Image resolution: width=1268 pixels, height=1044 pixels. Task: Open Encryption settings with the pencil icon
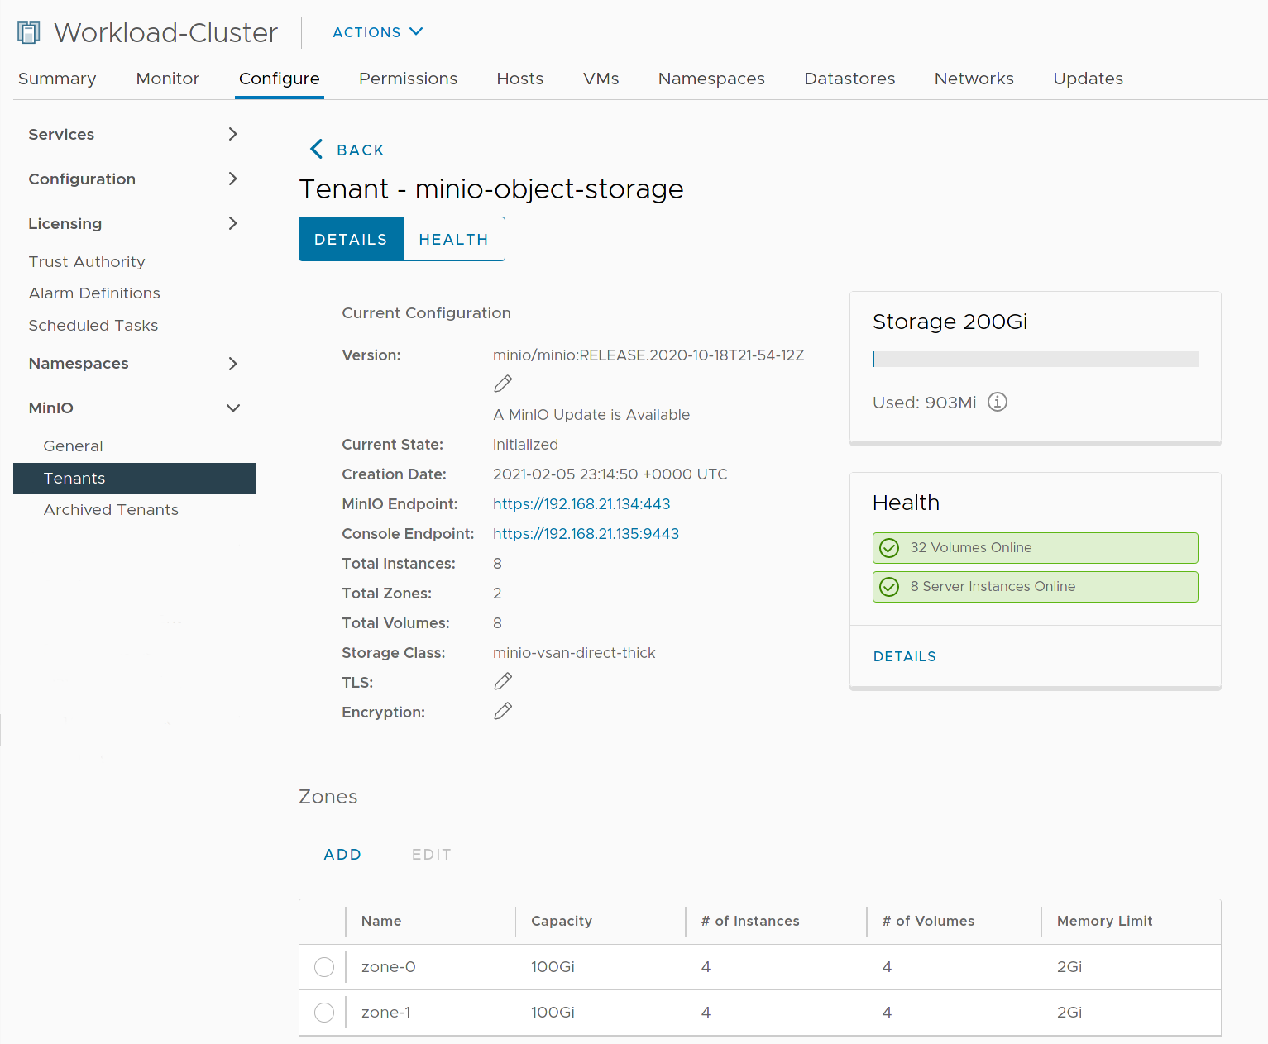click(x=503, y=711)
